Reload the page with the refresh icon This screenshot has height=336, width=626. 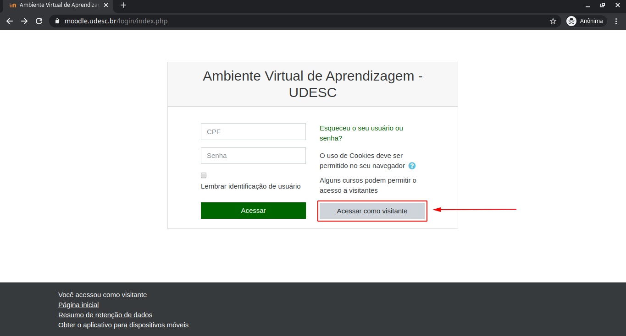click(39, 21)
